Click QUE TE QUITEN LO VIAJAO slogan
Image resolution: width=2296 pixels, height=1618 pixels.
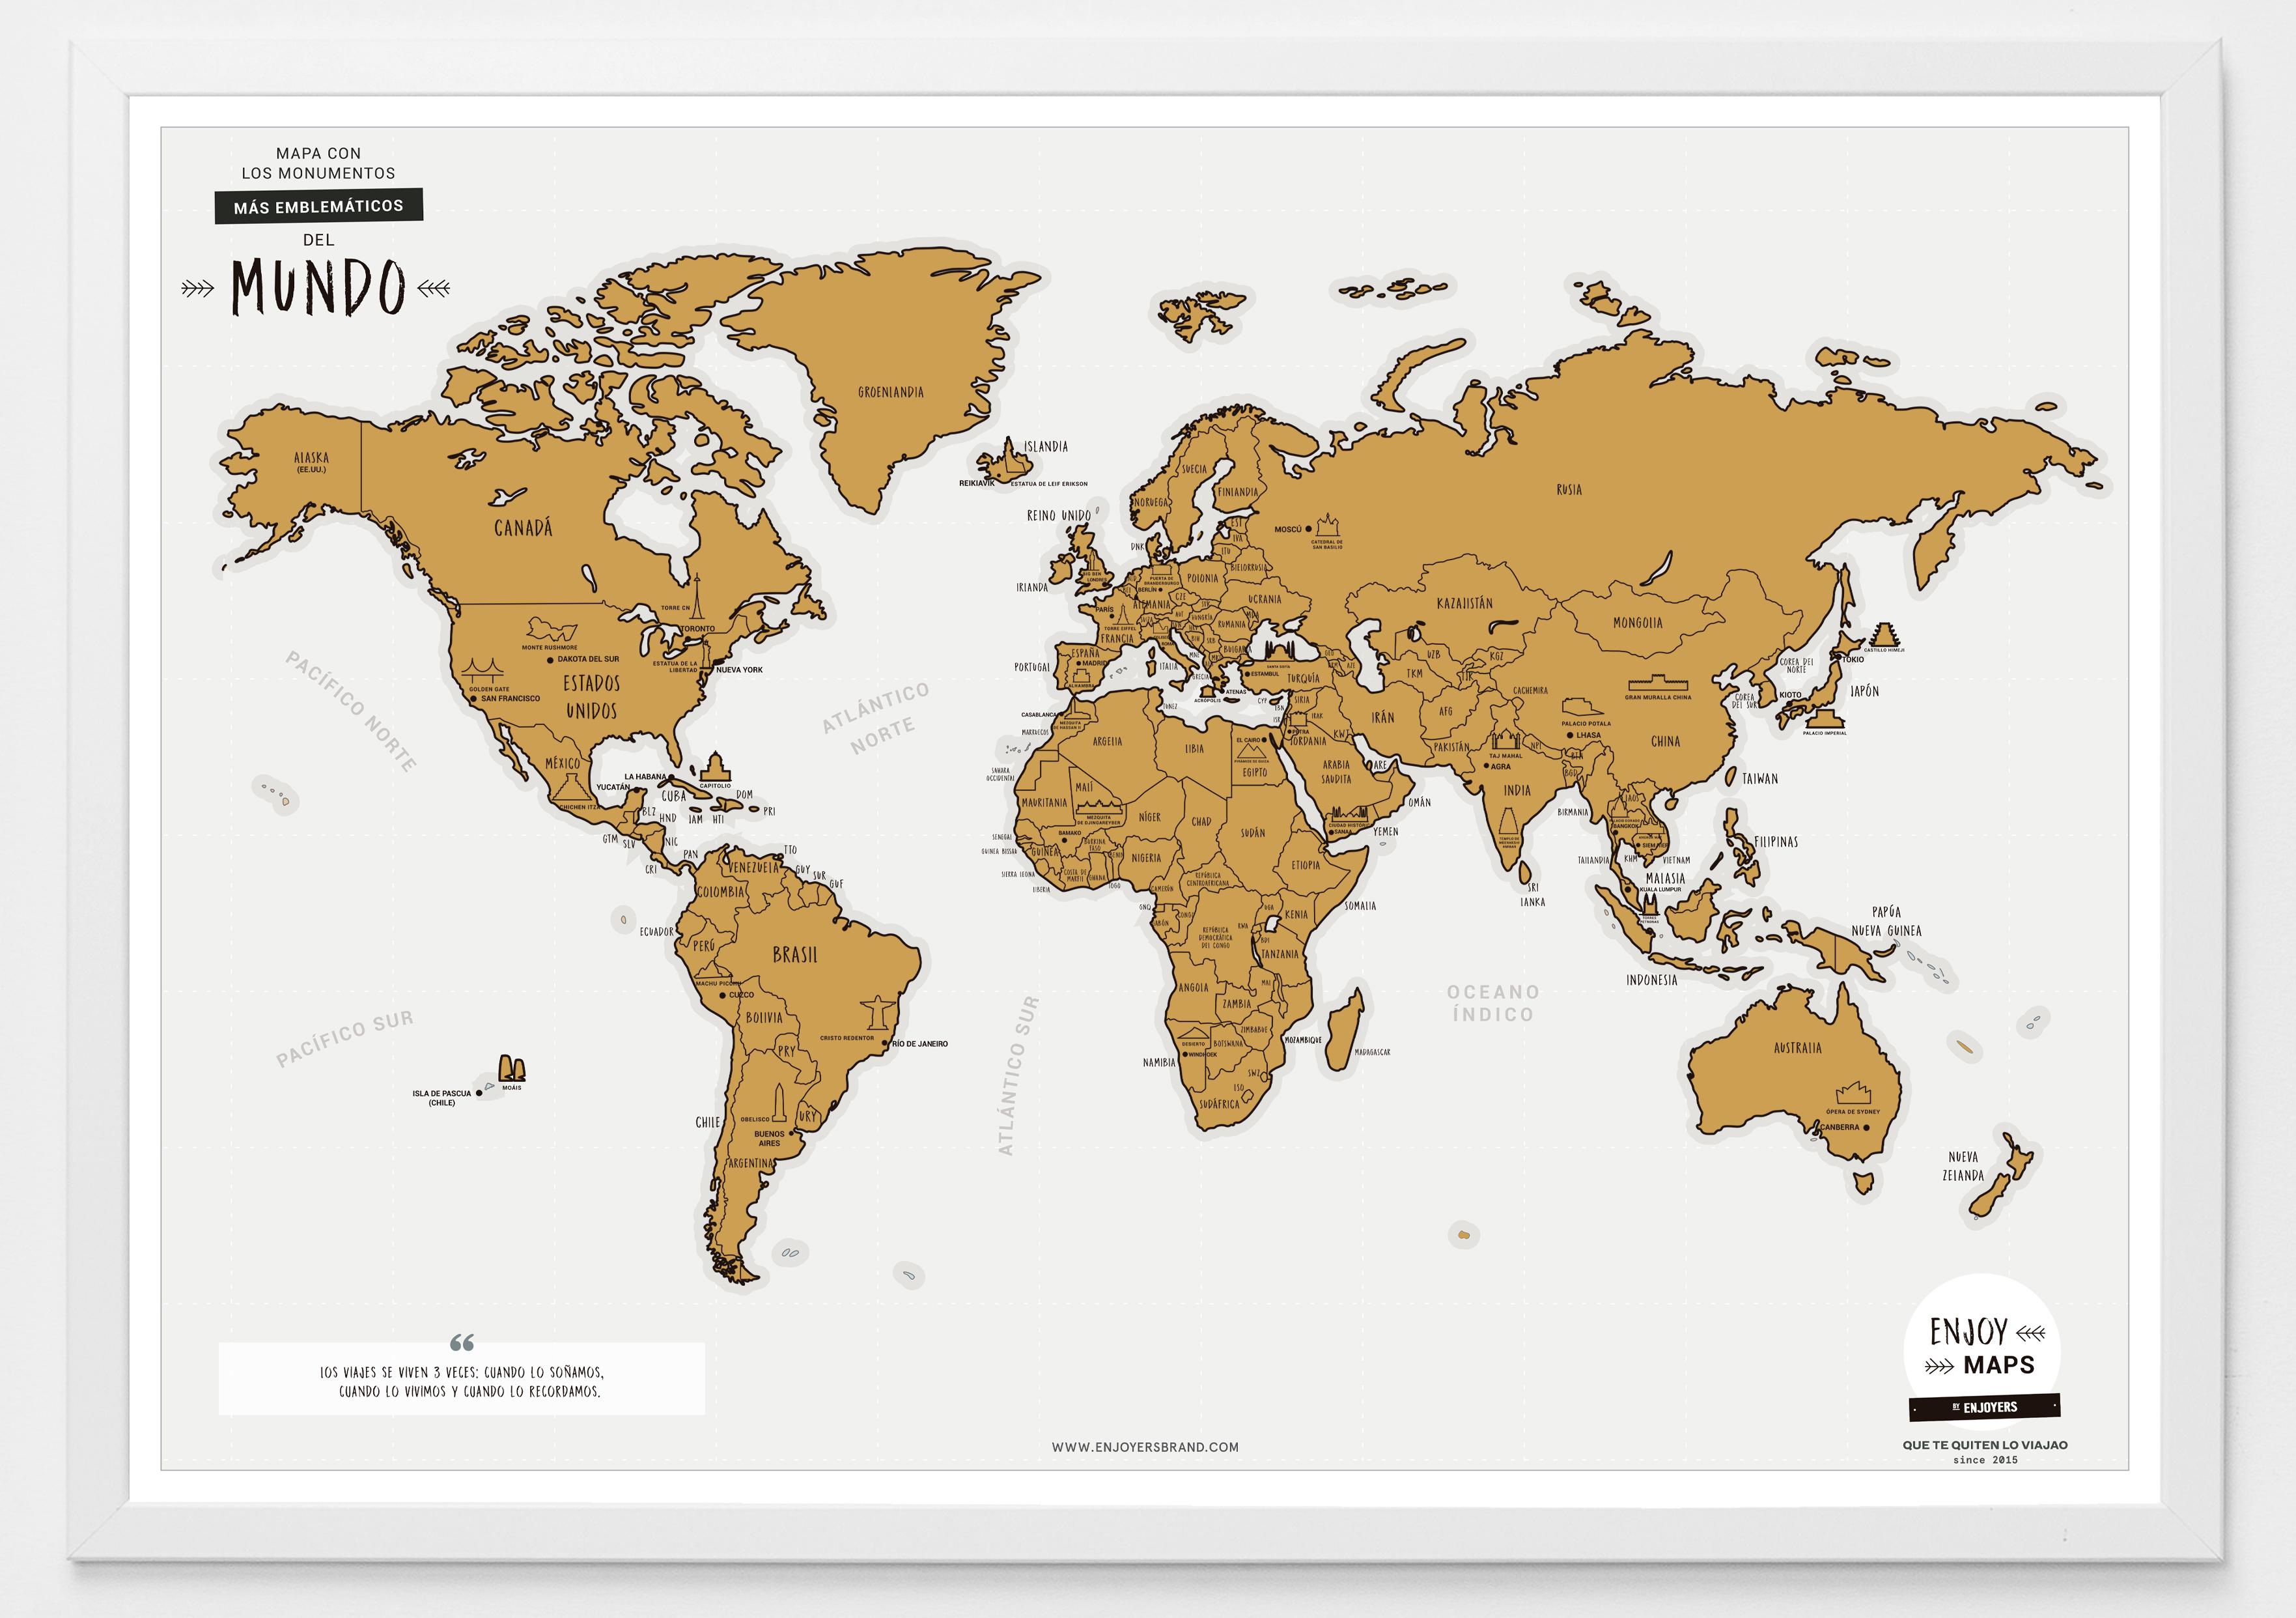(x=1985, y=1445)
